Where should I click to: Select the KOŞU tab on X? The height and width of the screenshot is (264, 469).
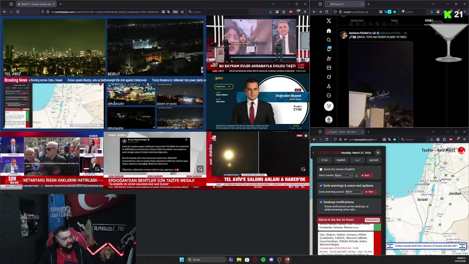pos(429,21)
